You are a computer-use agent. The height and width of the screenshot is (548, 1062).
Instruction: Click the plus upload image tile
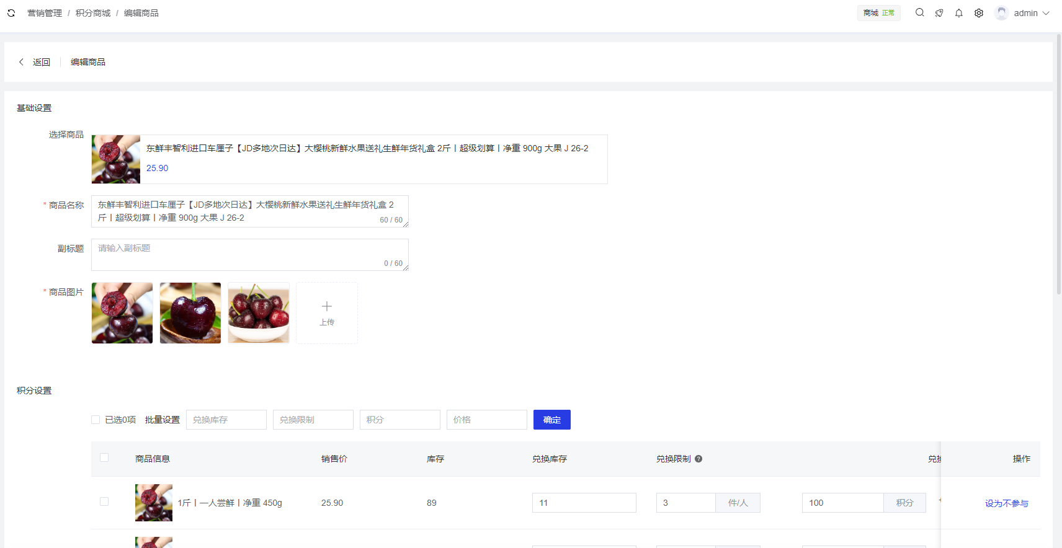pos(327,313)
